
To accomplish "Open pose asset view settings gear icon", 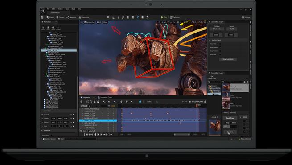I will click(247, 82).
